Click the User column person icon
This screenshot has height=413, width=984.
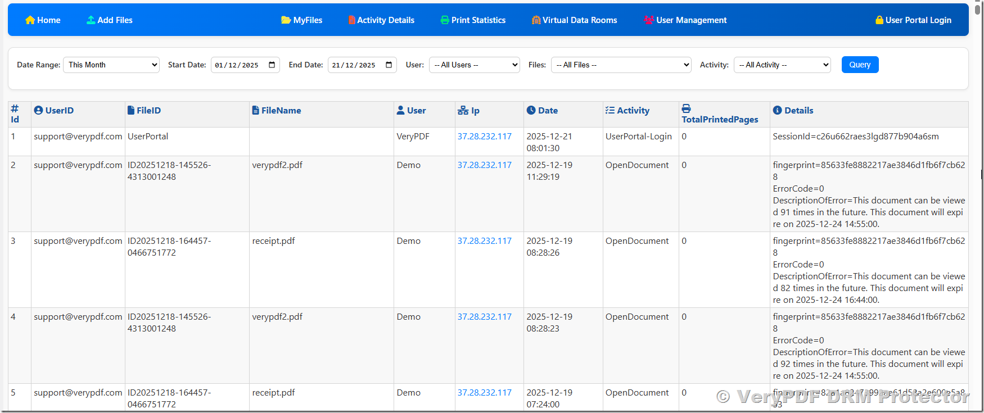401,110
